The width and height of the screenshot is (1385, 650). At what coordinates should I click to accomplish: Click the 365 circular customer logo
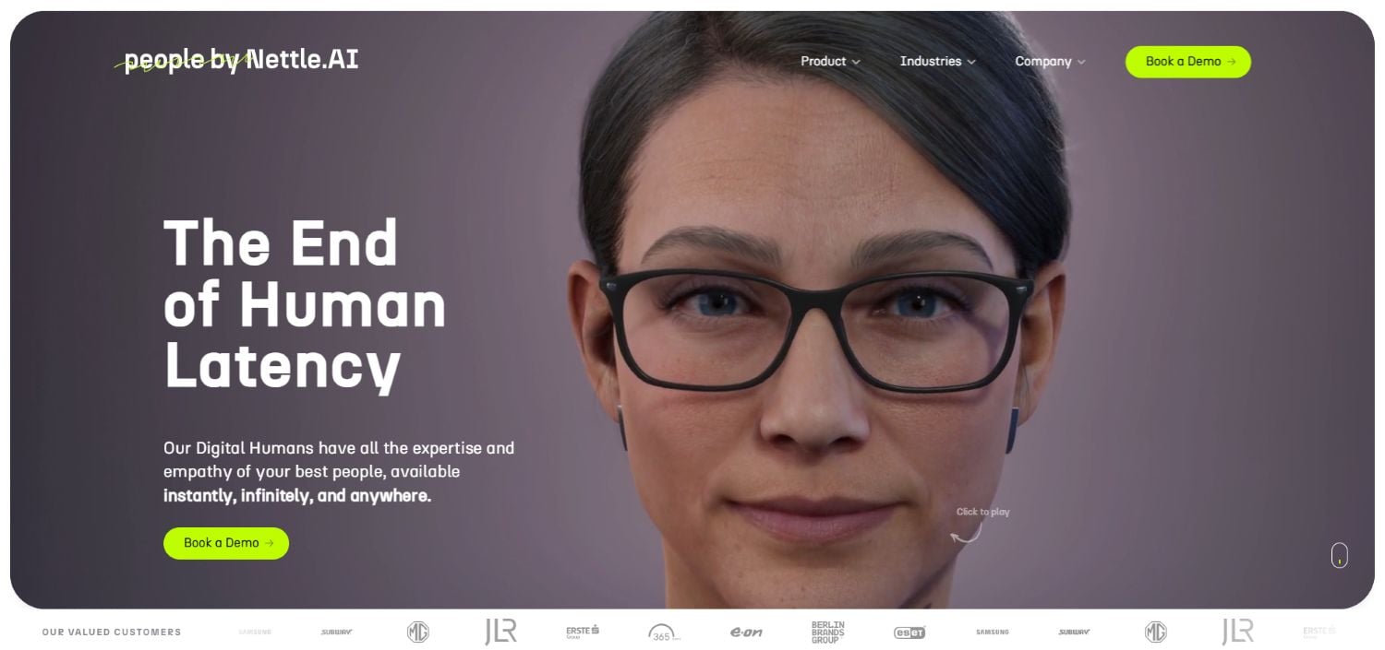pos(664,632)
